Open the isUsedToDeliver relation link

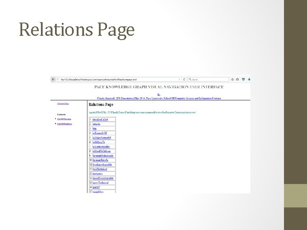pos(101,151)
